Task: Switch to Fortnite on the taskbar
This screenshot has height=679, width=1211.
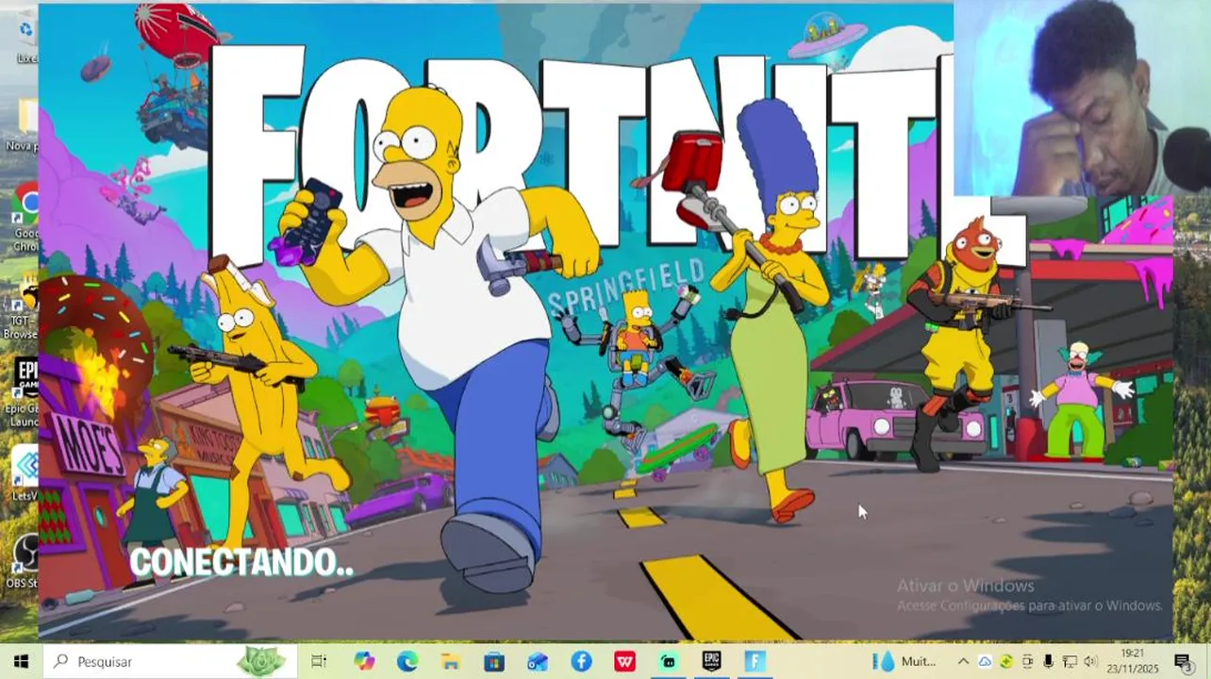Action: (755, 662)
